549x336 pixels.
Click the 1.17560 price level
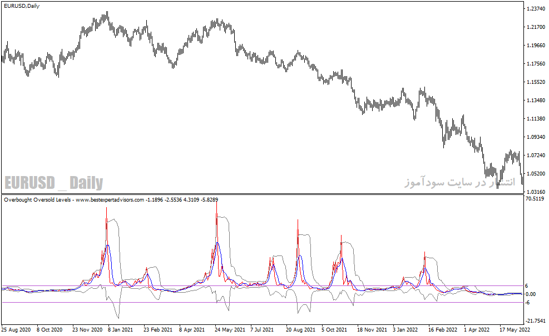pos(536,64)
